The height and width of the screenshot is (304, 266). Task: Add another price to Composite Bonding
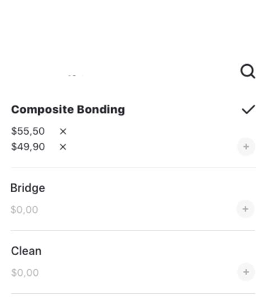click(x=246, y=147)
